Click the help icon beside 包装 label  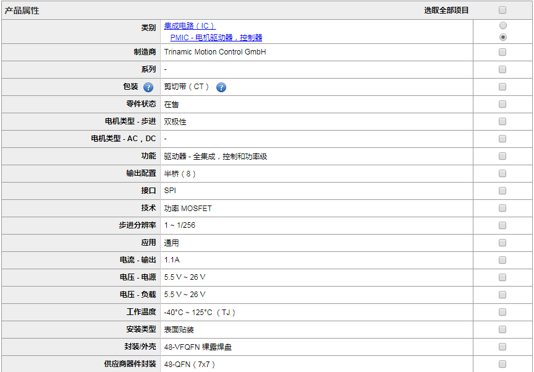click(x=148, y=87)
